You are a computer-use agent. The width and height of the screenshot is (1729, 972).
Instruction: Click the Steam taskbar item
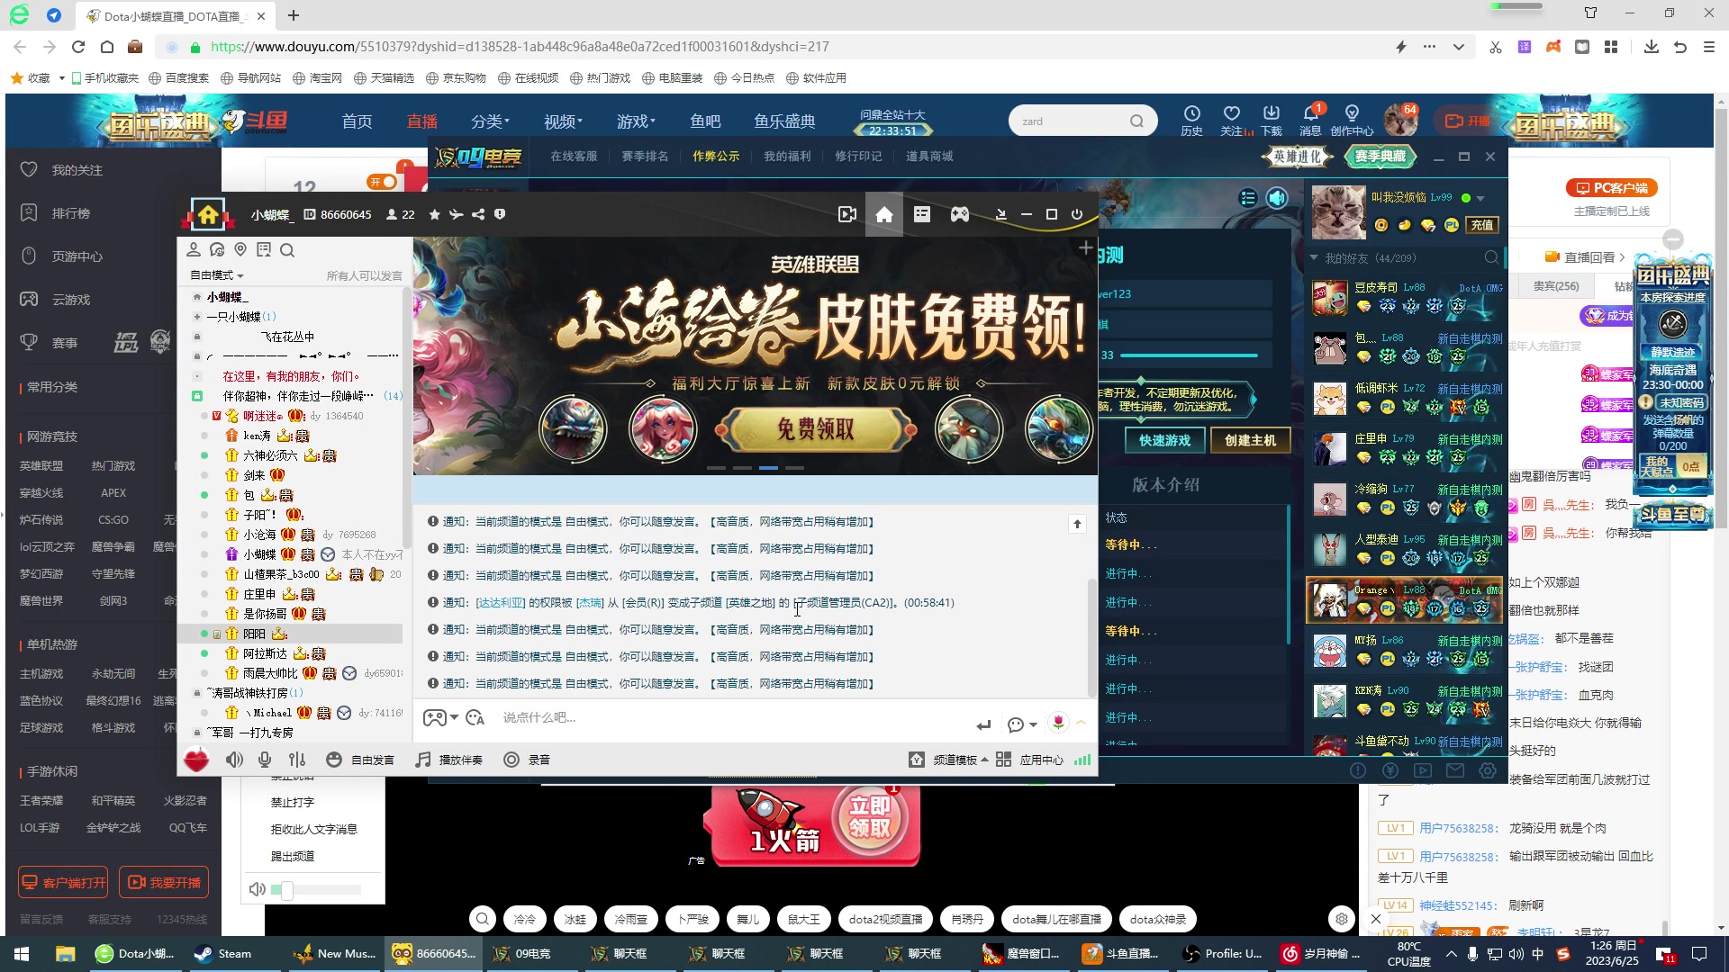tap(224, 954)
